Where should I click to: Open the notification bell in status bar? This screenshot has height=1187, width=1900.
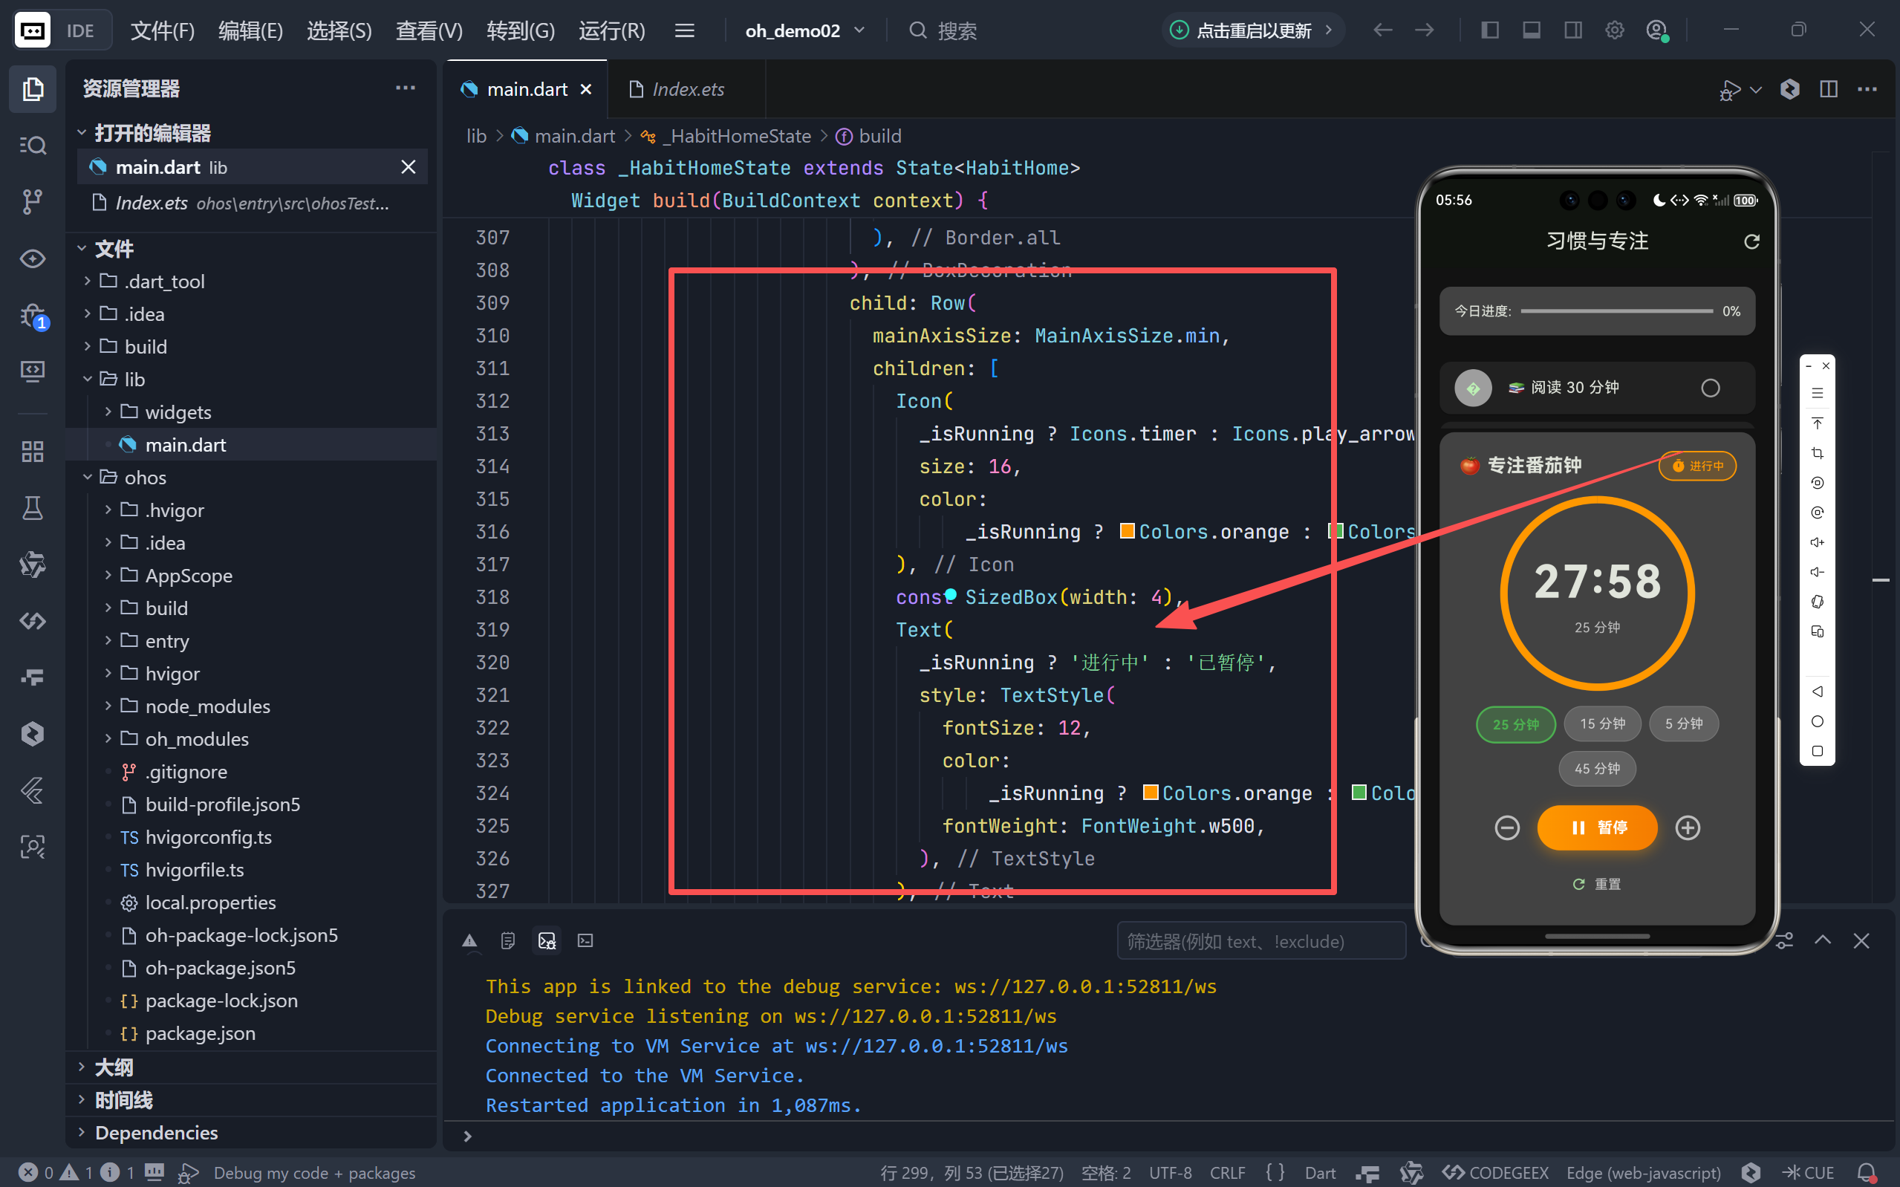tap(1867, 1172)
